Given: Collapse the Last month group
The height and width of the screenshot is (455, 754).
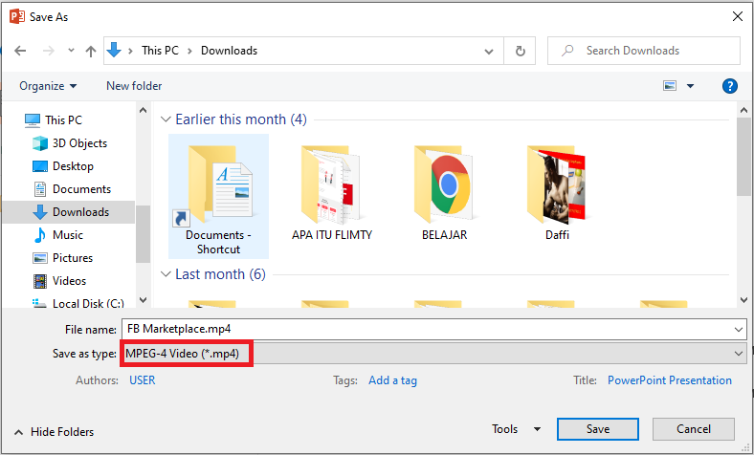Looking at the screenshot, I should pyautogui.click(x=166, y=274).
